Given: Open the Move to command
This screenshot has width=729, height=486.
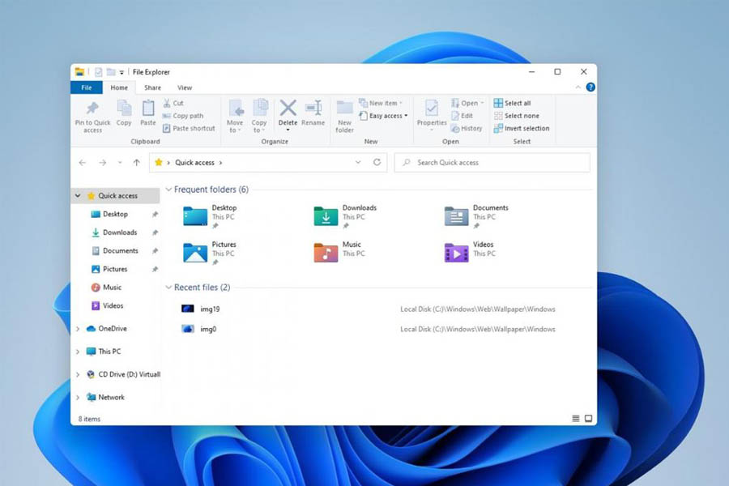Looking at the screenshot, I should pyautogui.click(x=235, y=115).
